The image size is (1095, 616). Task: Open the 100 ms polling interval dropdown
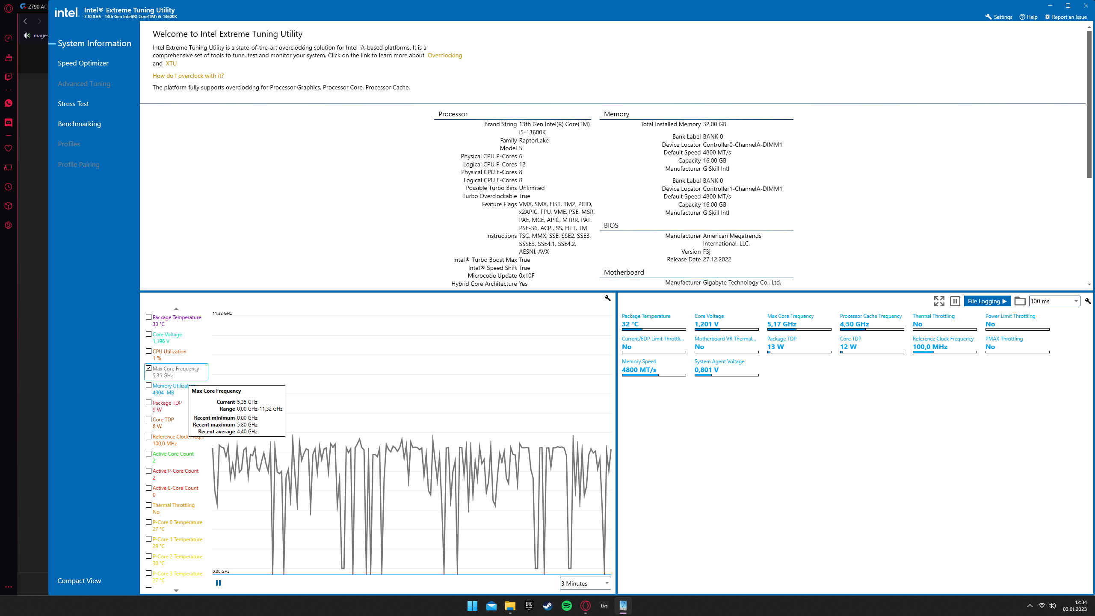click(x=1054, y=301)
